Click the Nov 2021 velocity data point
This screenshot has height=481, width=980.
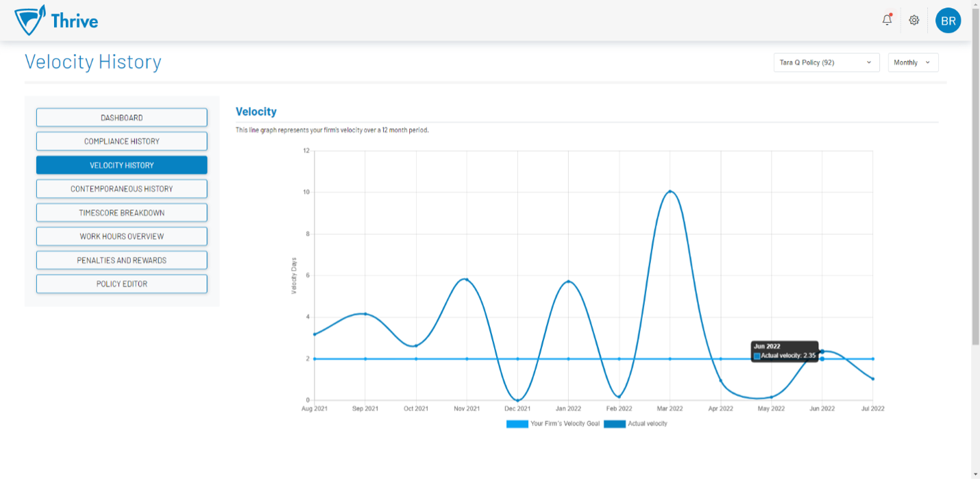pos(467,280)
